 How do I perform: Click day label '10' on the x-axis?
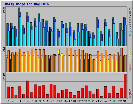43,101
